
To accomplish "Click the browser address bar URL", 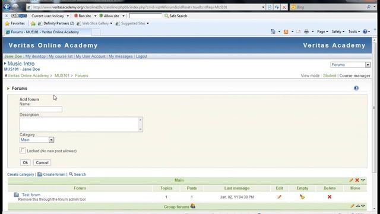I will 145,7.
